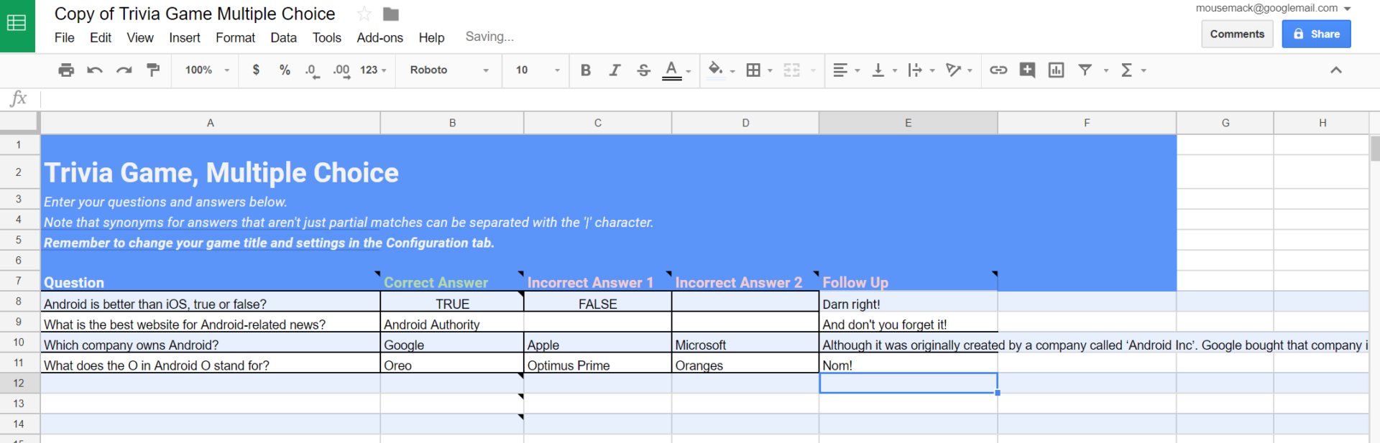The height and width of the screenshot is (443, 1380).
Task: Star this spreadsheet document
Action: click(364, 14)
